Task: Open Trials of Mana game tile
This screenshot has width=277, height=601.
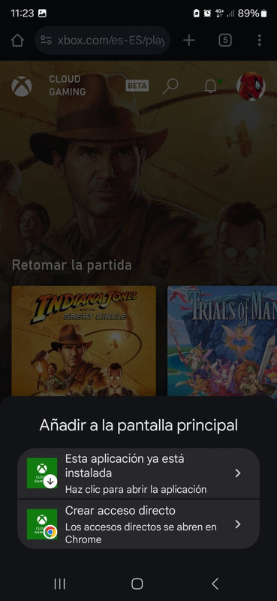Action: pos(222,341)
